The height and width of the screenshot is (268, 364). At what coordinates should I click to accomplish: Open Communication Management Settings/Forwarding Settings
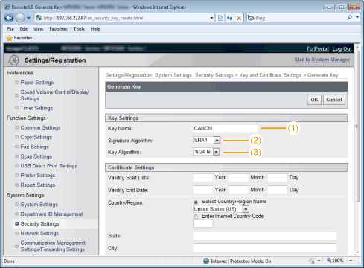point(53,246)
